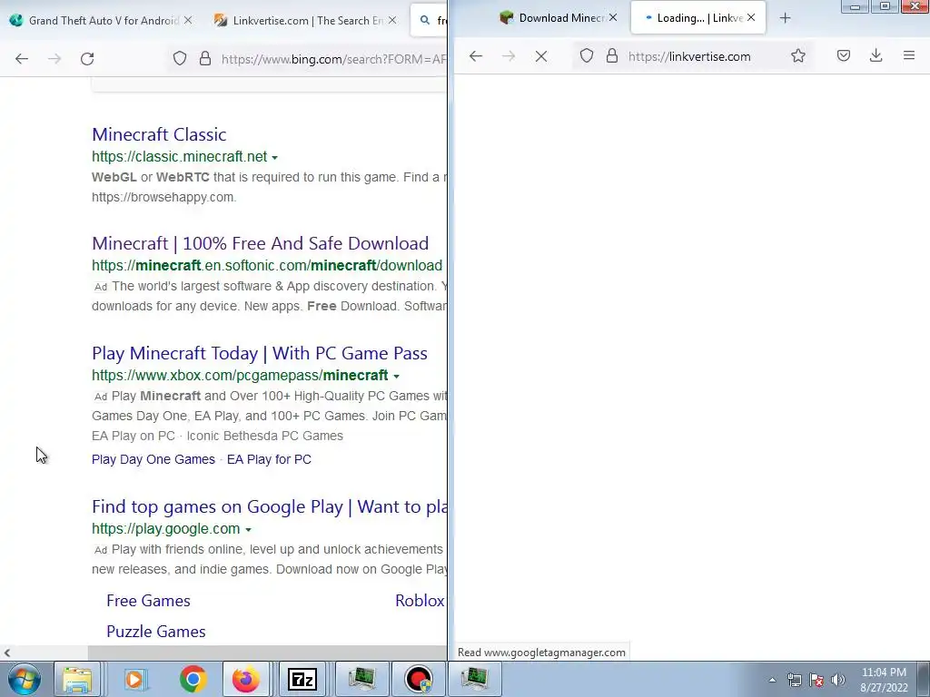This screenshot has width=930, height=697.
Task: Expand the xbox.com pcgamepass URL dropdown arrow
Action: pos(396,377)
